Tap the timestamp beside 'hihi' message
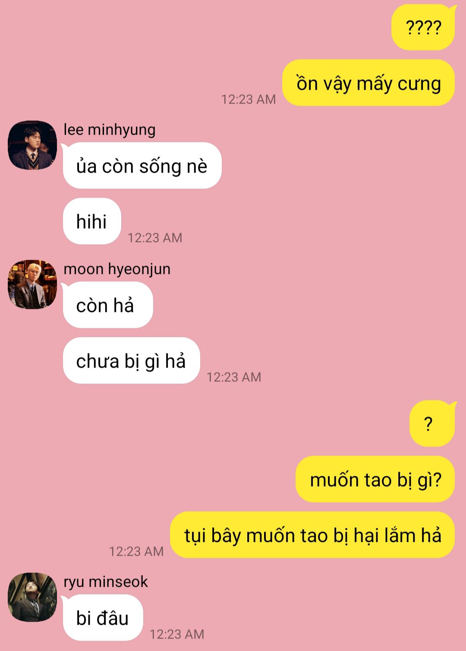Viewport: 466px width, 651px height. [x=155, y=238]
